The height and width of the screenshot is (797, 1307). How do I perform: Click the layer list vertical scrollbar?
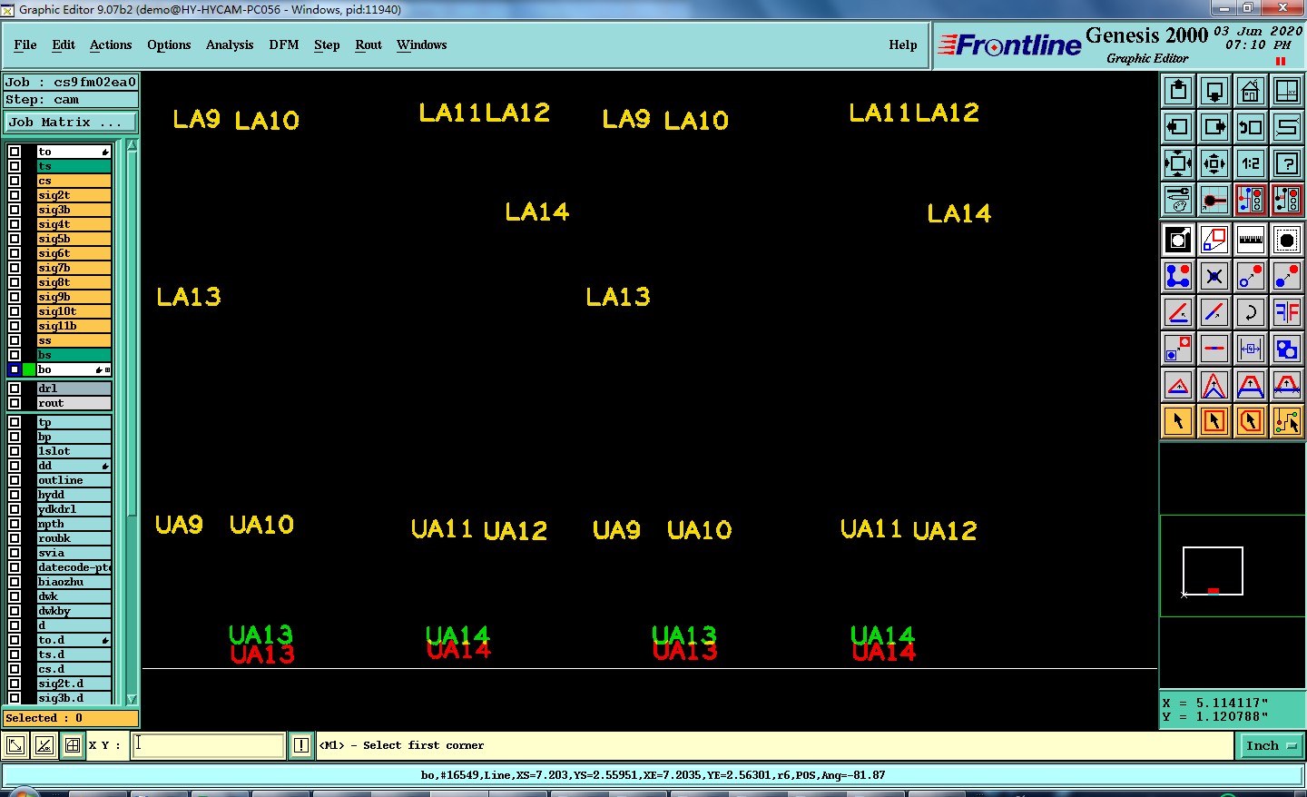coord(132,422)
